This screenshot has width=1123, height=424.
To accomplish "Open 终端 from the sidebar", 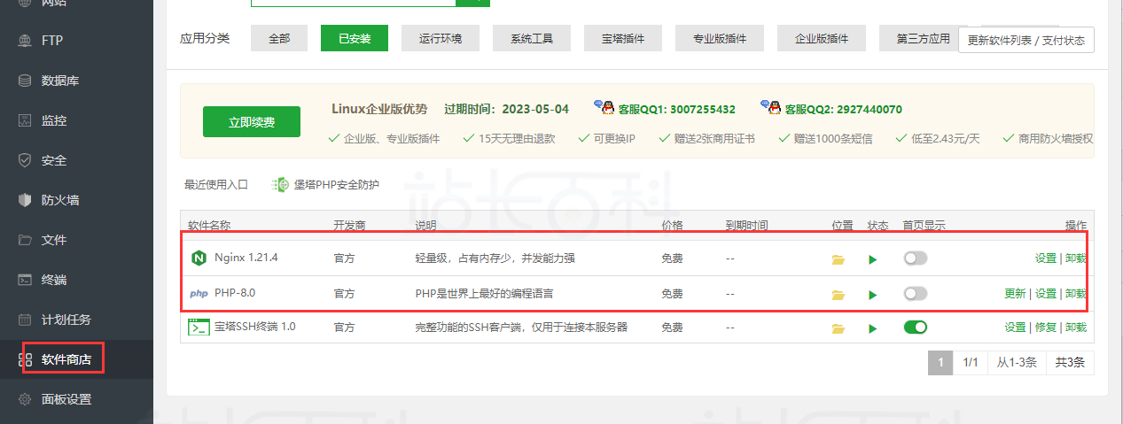I will [x=53, y=280].
